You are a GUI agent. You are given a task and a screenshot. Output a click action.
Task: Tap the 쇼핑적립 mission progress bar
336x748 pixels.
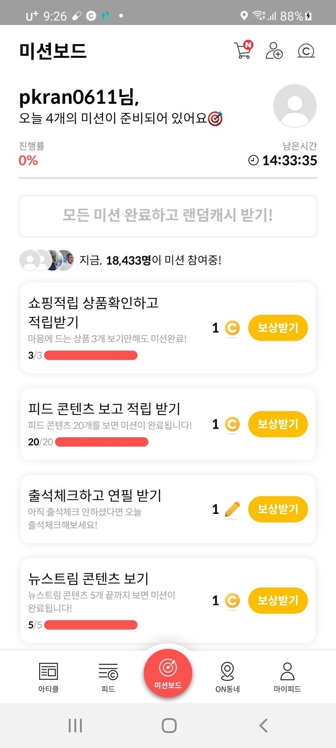91,356
